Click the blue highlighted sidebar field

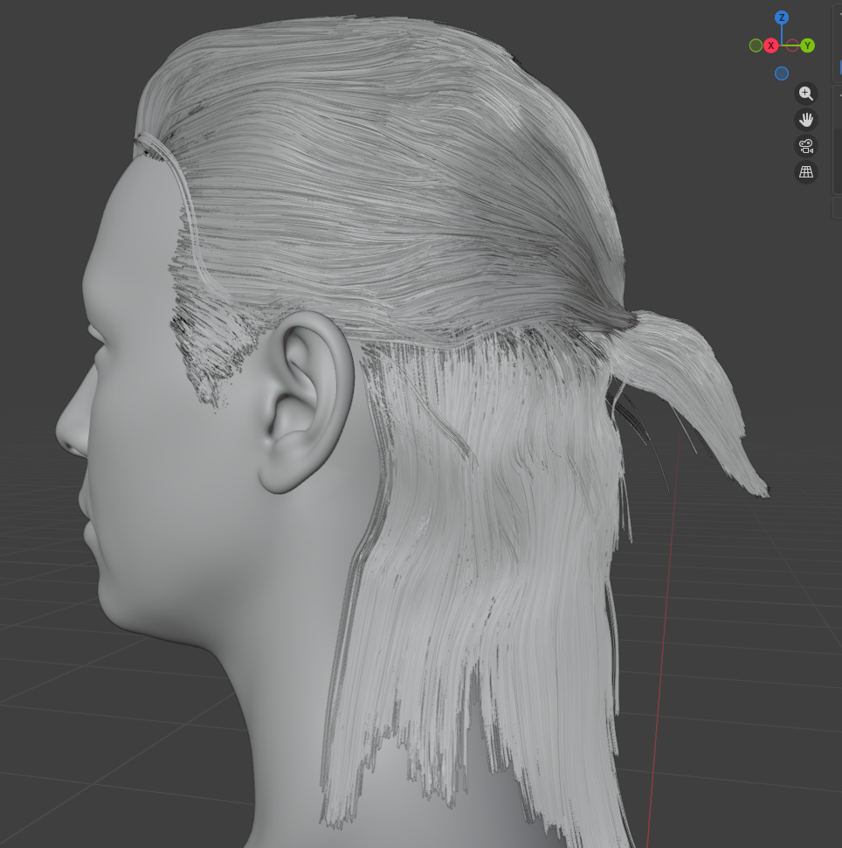(839, 66)
